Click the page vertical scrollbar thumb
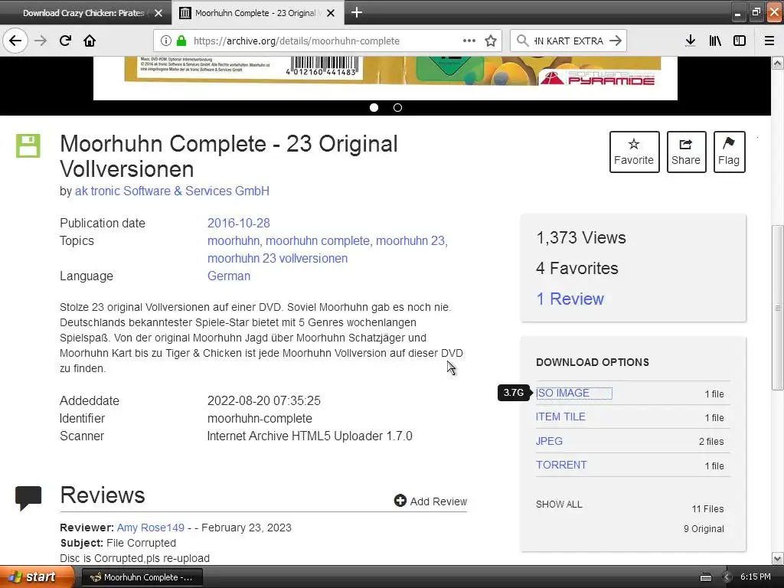784x588 pixels. coord(778,308)
